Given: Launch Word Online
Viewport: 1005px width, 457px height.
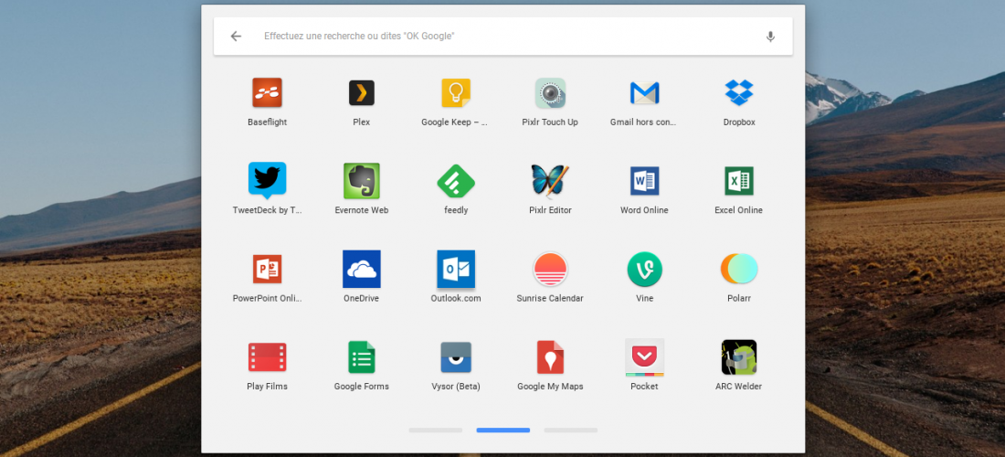Looking at the screenshot, I should 644,181.
